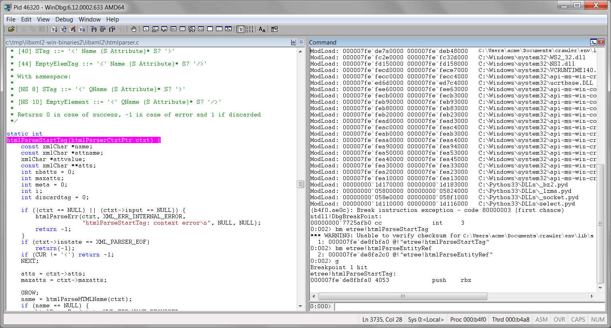The width and height of the screenshot is (611, 328).
Task: Open Processes and Threads toolbar icon
Action: pos(219,29)
